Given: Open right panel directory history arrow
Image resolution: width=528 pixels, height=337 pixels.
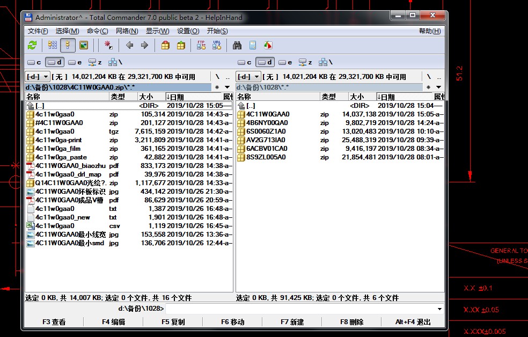Looking at the screenshot, I should 438,87.
